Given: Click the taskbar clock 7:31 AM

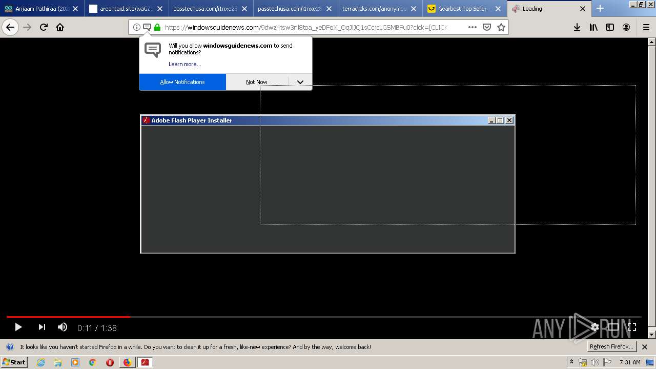Looking at the screenshot, I should [630, 362].
